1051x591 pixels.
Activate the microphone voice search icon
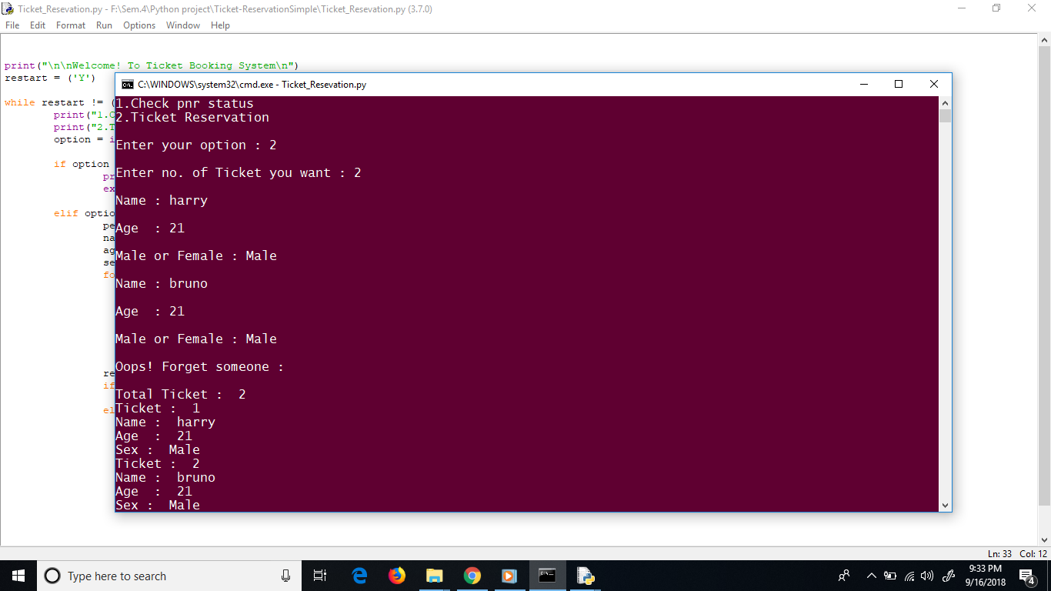point(285,576)
